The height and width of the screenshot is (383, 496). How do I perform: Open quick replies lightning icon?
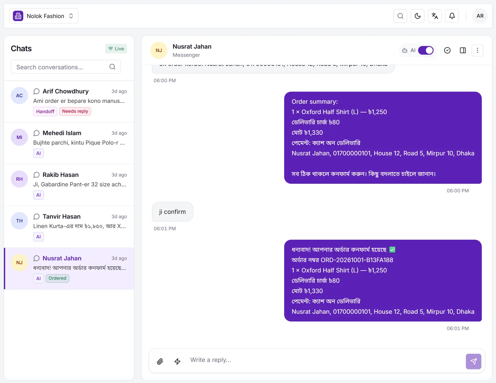point(177,361)
